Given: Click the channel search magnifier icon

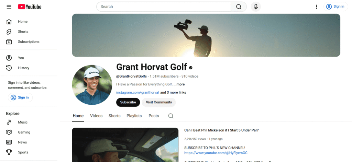Looking at the screenshot, I should tap(171, 116).
